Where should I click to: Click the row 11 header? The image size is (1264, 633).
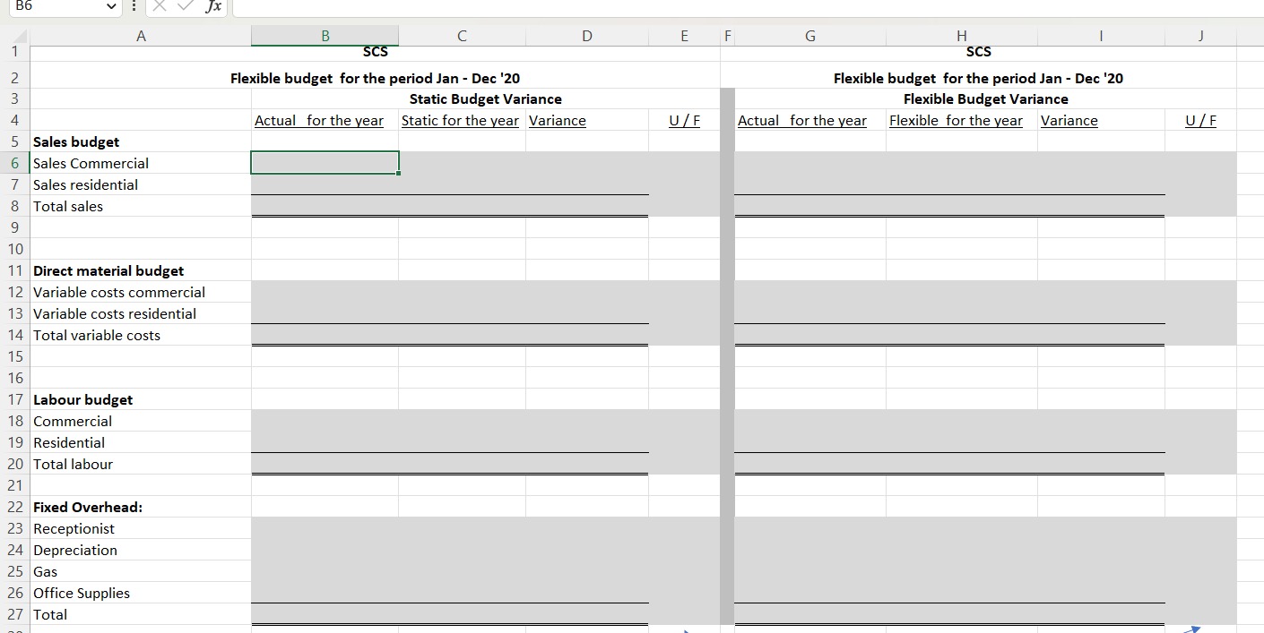coord(14,270)
